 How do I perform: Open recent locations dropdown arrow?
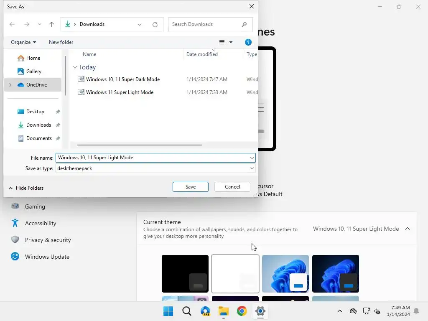[x=40, y=24]
